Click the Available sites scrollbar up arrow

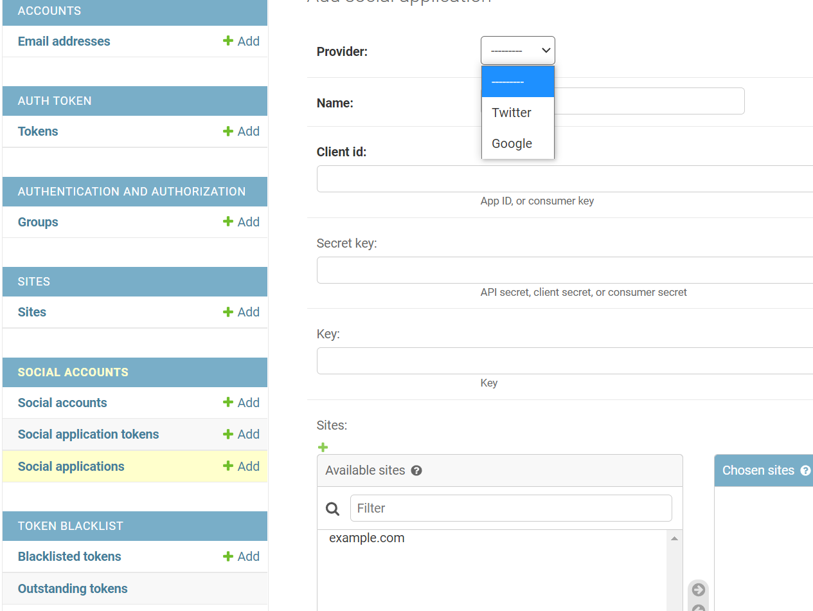click(674, 538)
